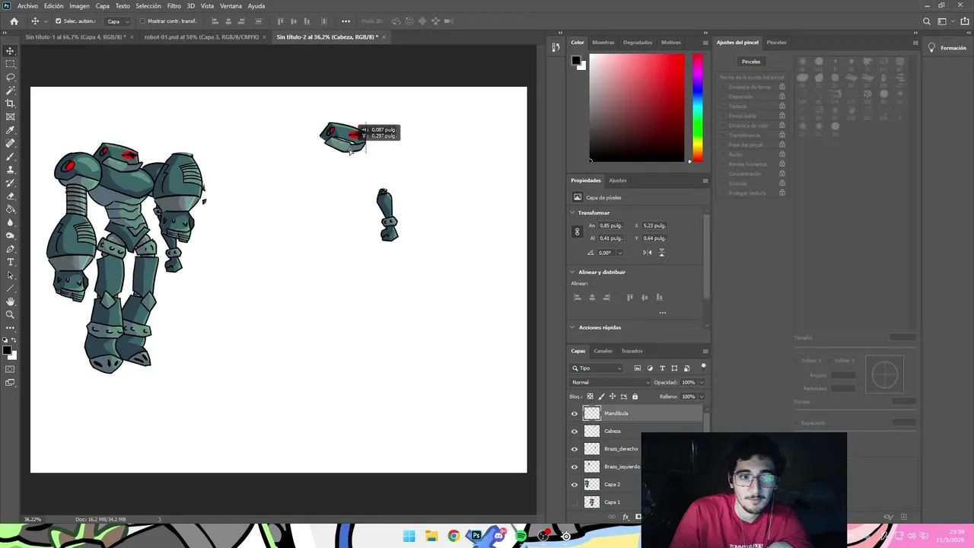Open the Normal blend mode dropdown
This screenshot has width=974, height=548.
tap(611, 382)
